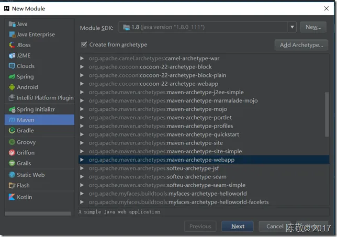Click the J2ME cube icon

12,55
